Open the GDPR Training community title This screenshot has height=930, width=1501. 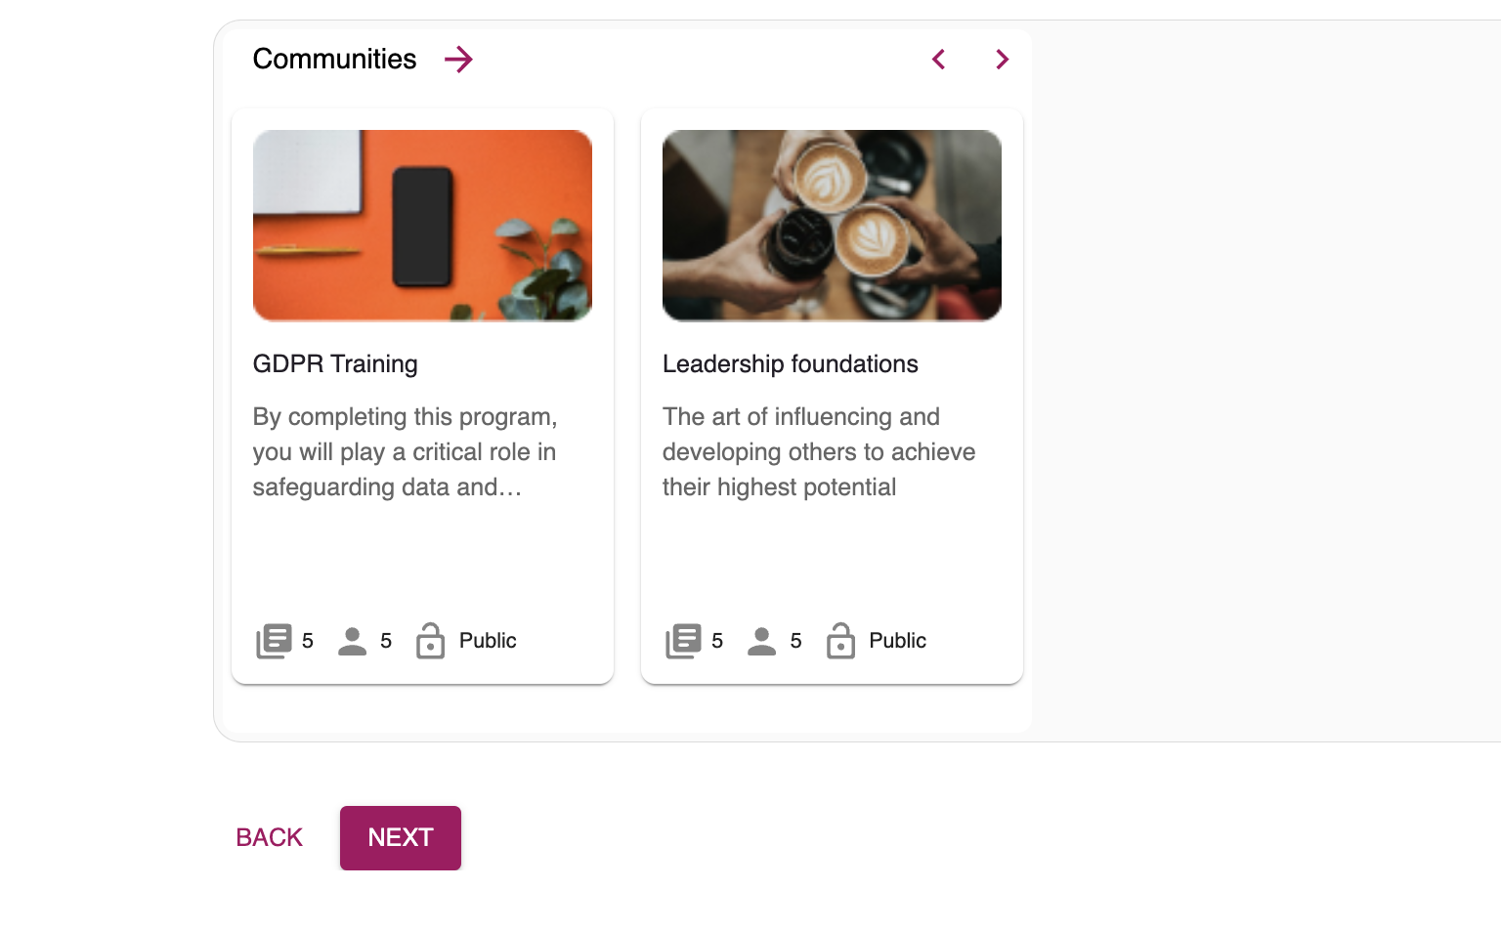(x=335, y=364)
